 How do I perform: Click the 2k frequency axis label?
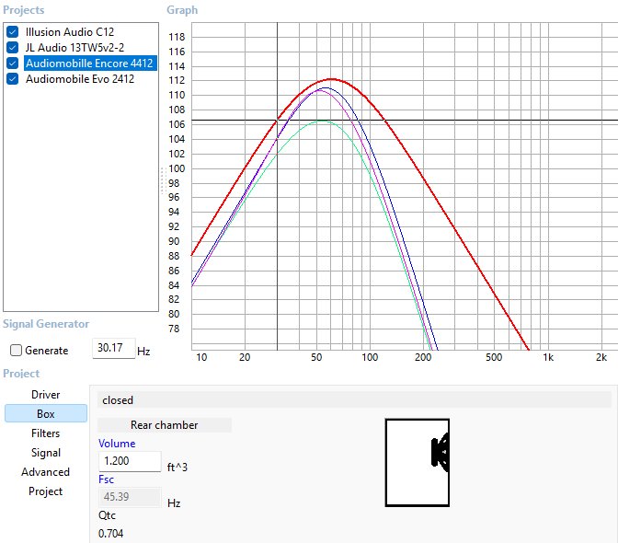click(x=601, y=357)
